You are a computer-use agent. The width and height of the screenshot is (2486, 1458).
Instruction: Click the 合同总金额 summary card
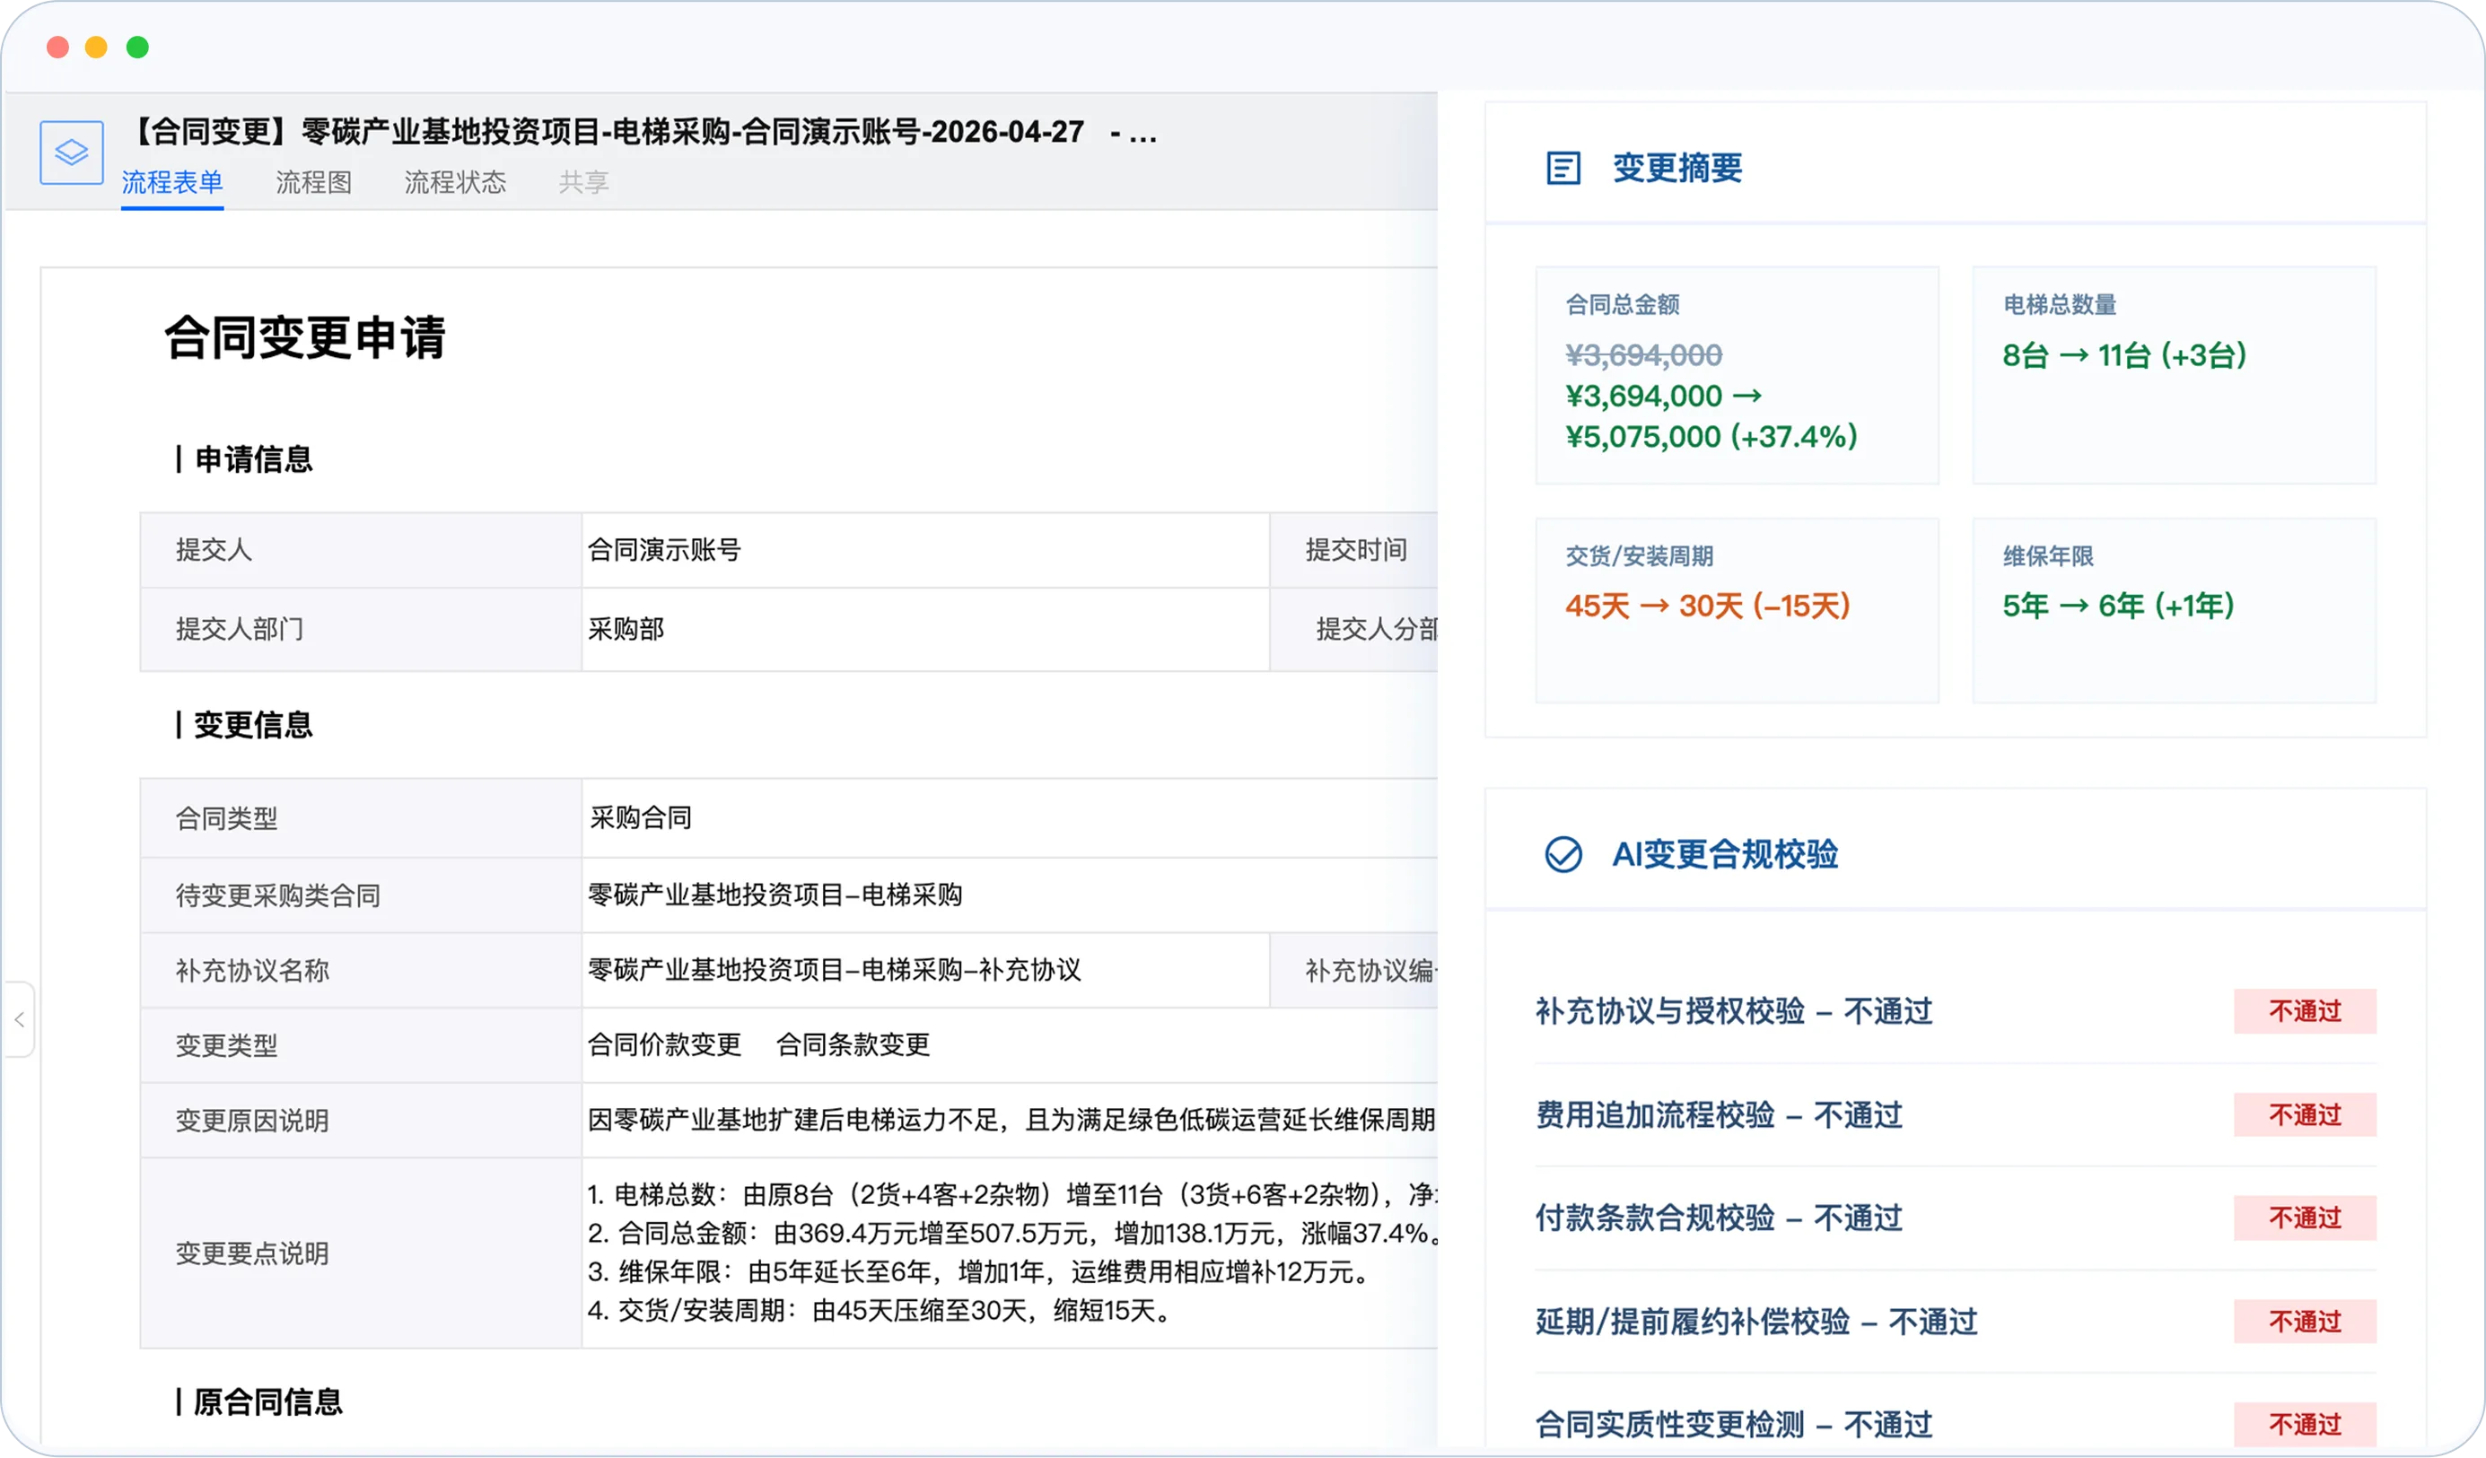1738,375
